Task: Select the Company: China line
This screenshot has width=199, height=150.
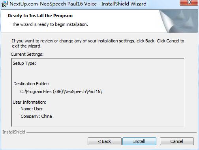Action: [36, 116]
